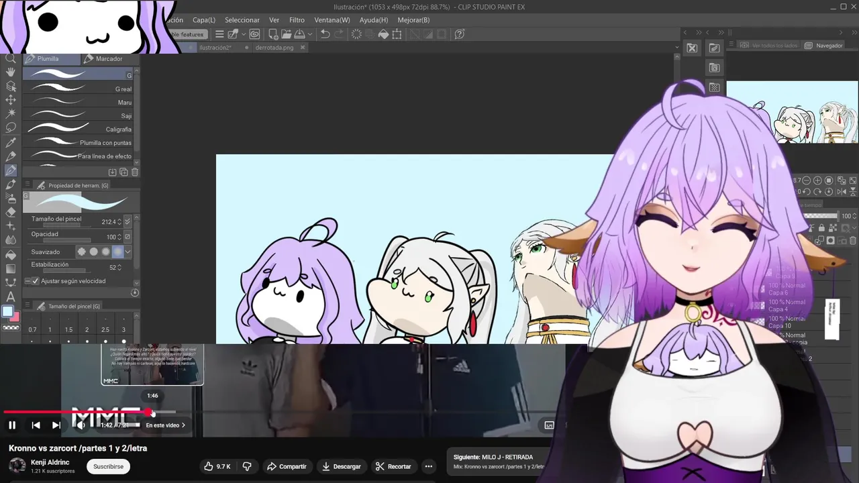Click the Undo arrow in command bar
The width and height of the screenshot is (859, 483).
[325, 34]
